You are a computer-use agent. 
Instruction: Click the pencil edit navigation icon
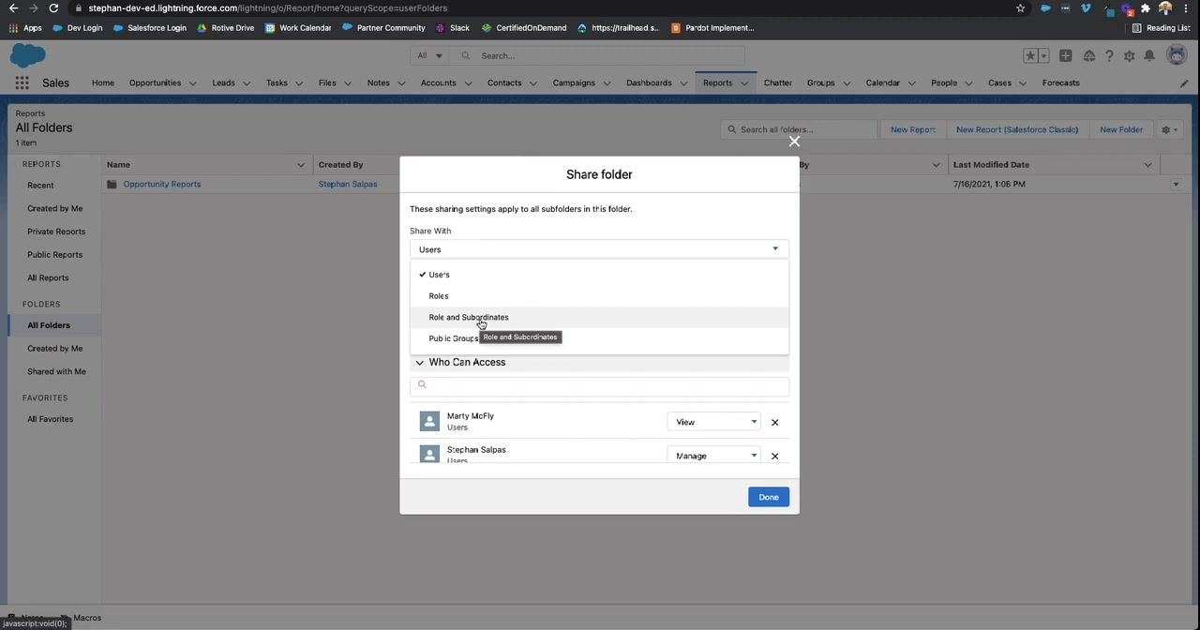pyautogui.click(x=1184, y=83)
